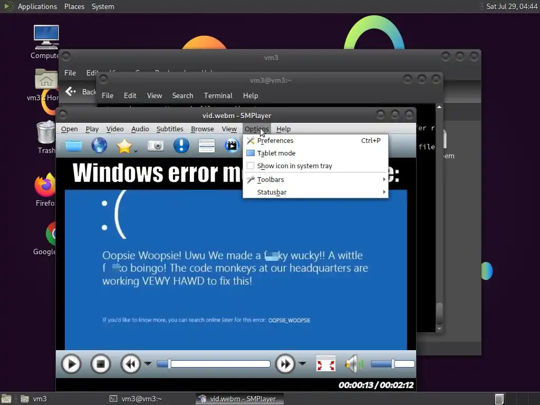This screenshot has width=540, height=405.
Task: Click the Preferences wrench icon in the menu
Action: coord(250,140)
